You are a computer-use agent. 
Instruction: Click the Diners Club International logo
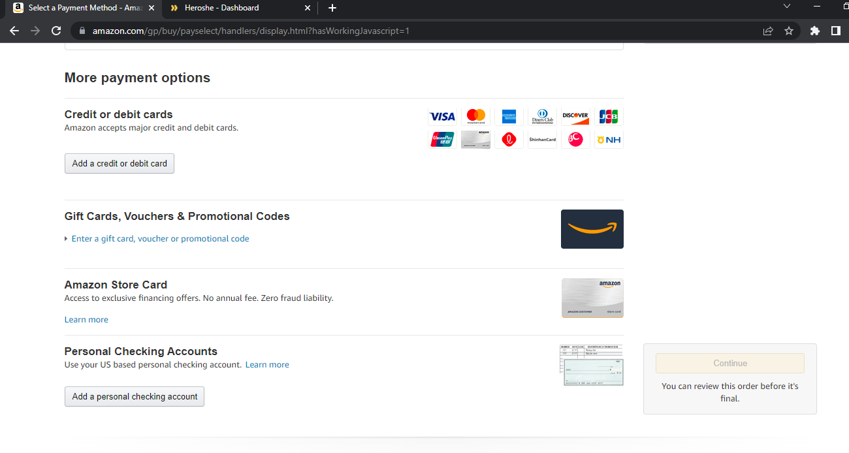pos(542,117)
